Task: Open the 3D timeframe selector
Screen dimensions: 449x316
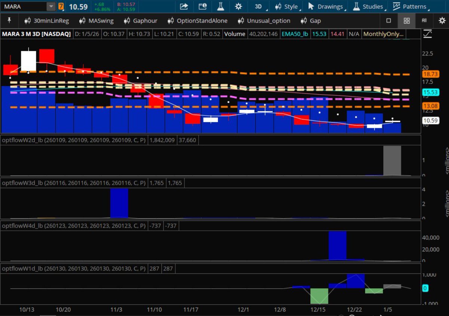Action: [x=258, y=6]
